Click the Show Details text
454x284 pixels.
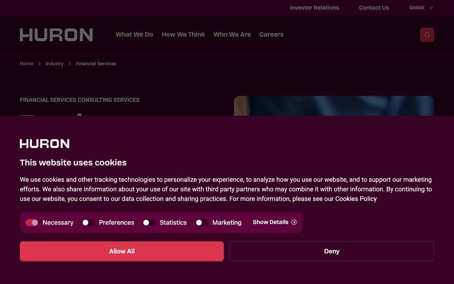(271, 222)
